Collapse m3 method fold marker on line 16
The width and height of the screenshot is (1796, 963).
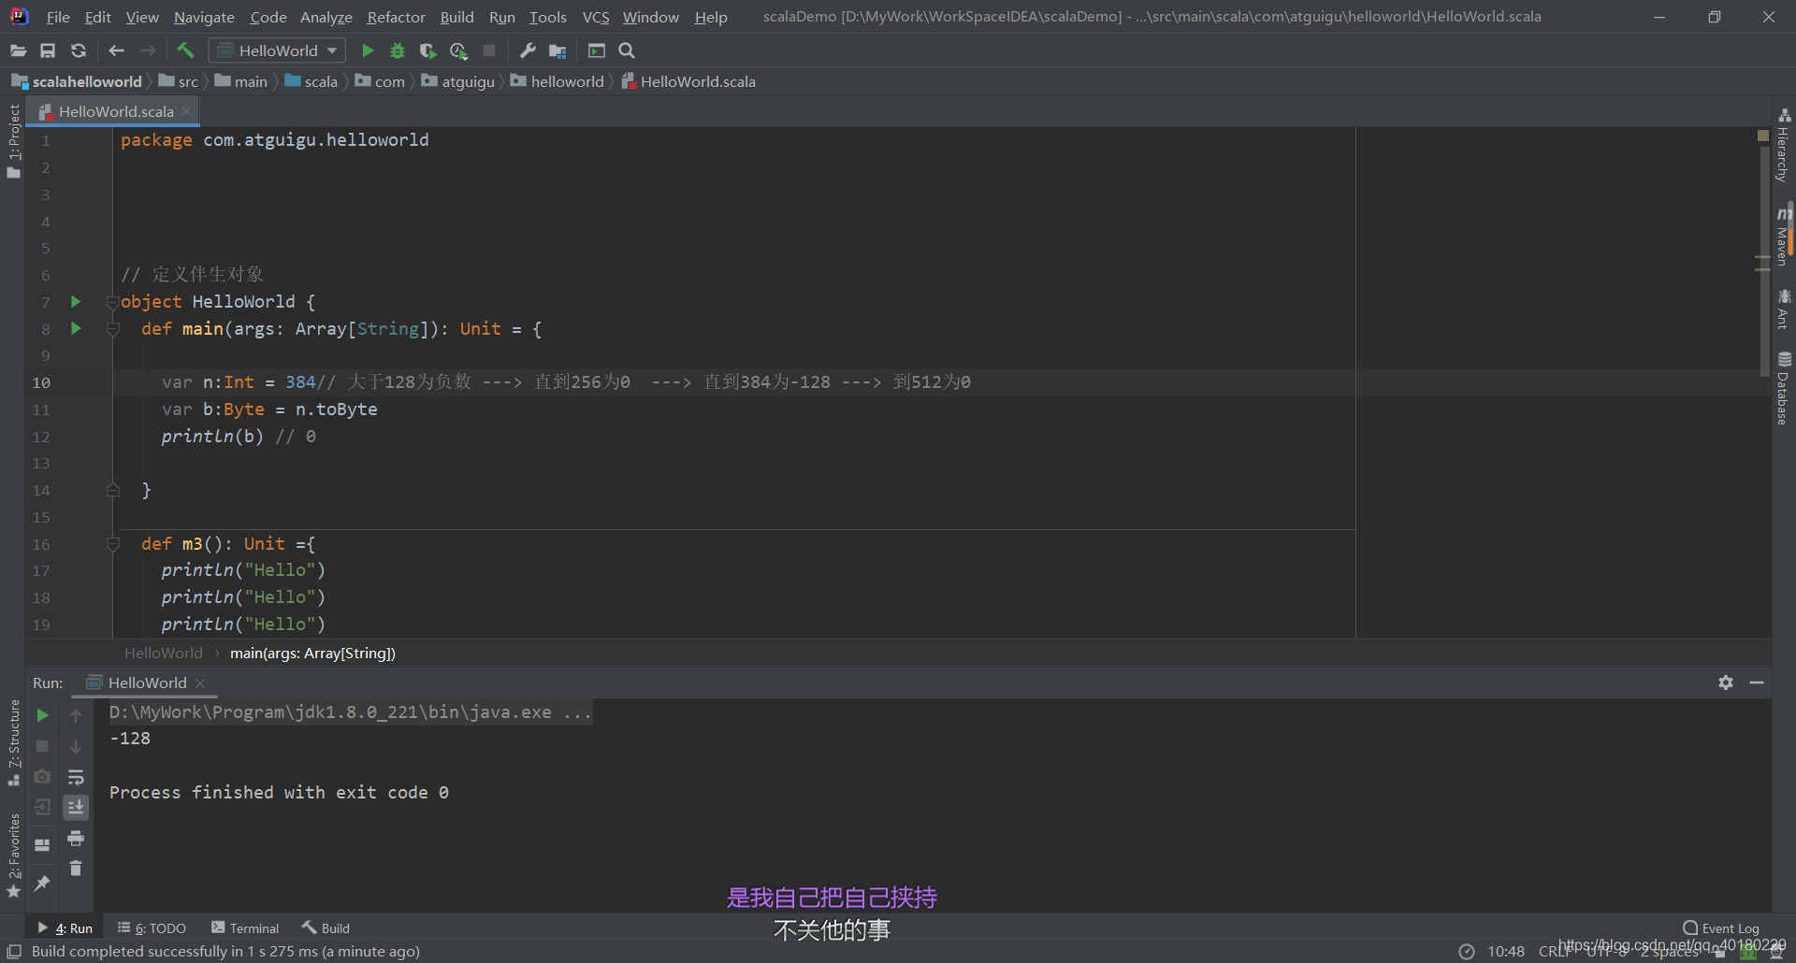coord(112,544)
